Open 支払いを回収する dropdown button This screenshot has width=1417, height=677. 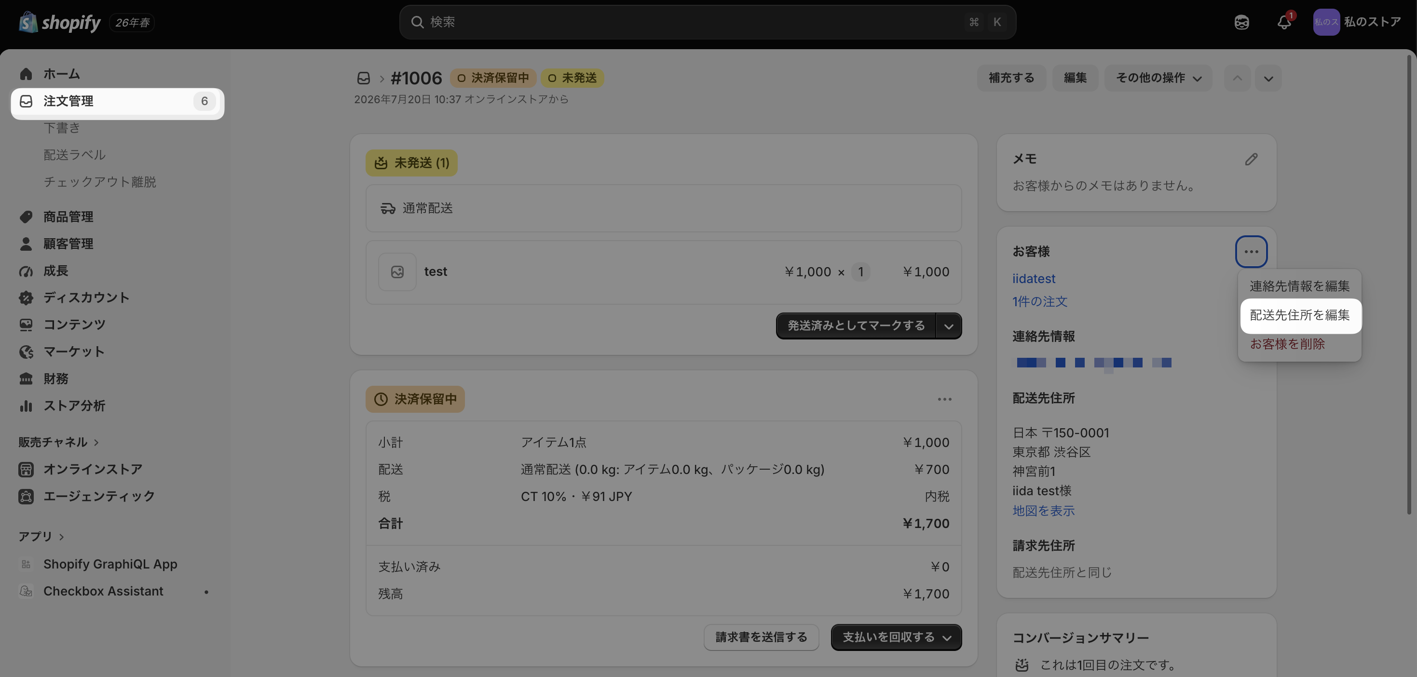(896, 637)
